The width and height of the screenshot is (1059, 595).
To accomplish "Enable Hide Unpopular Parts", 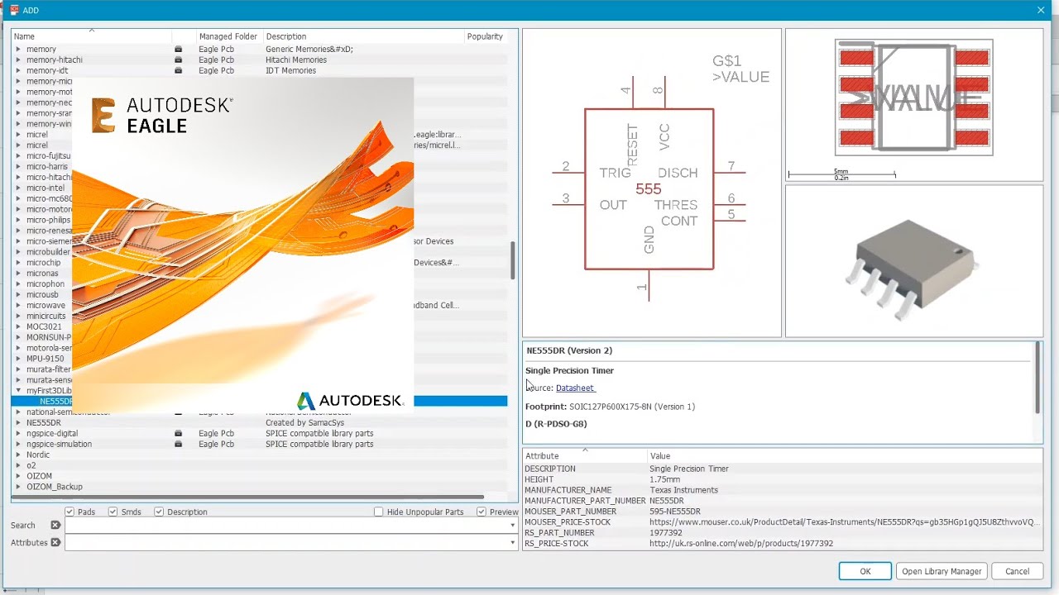I will point(379,512).
